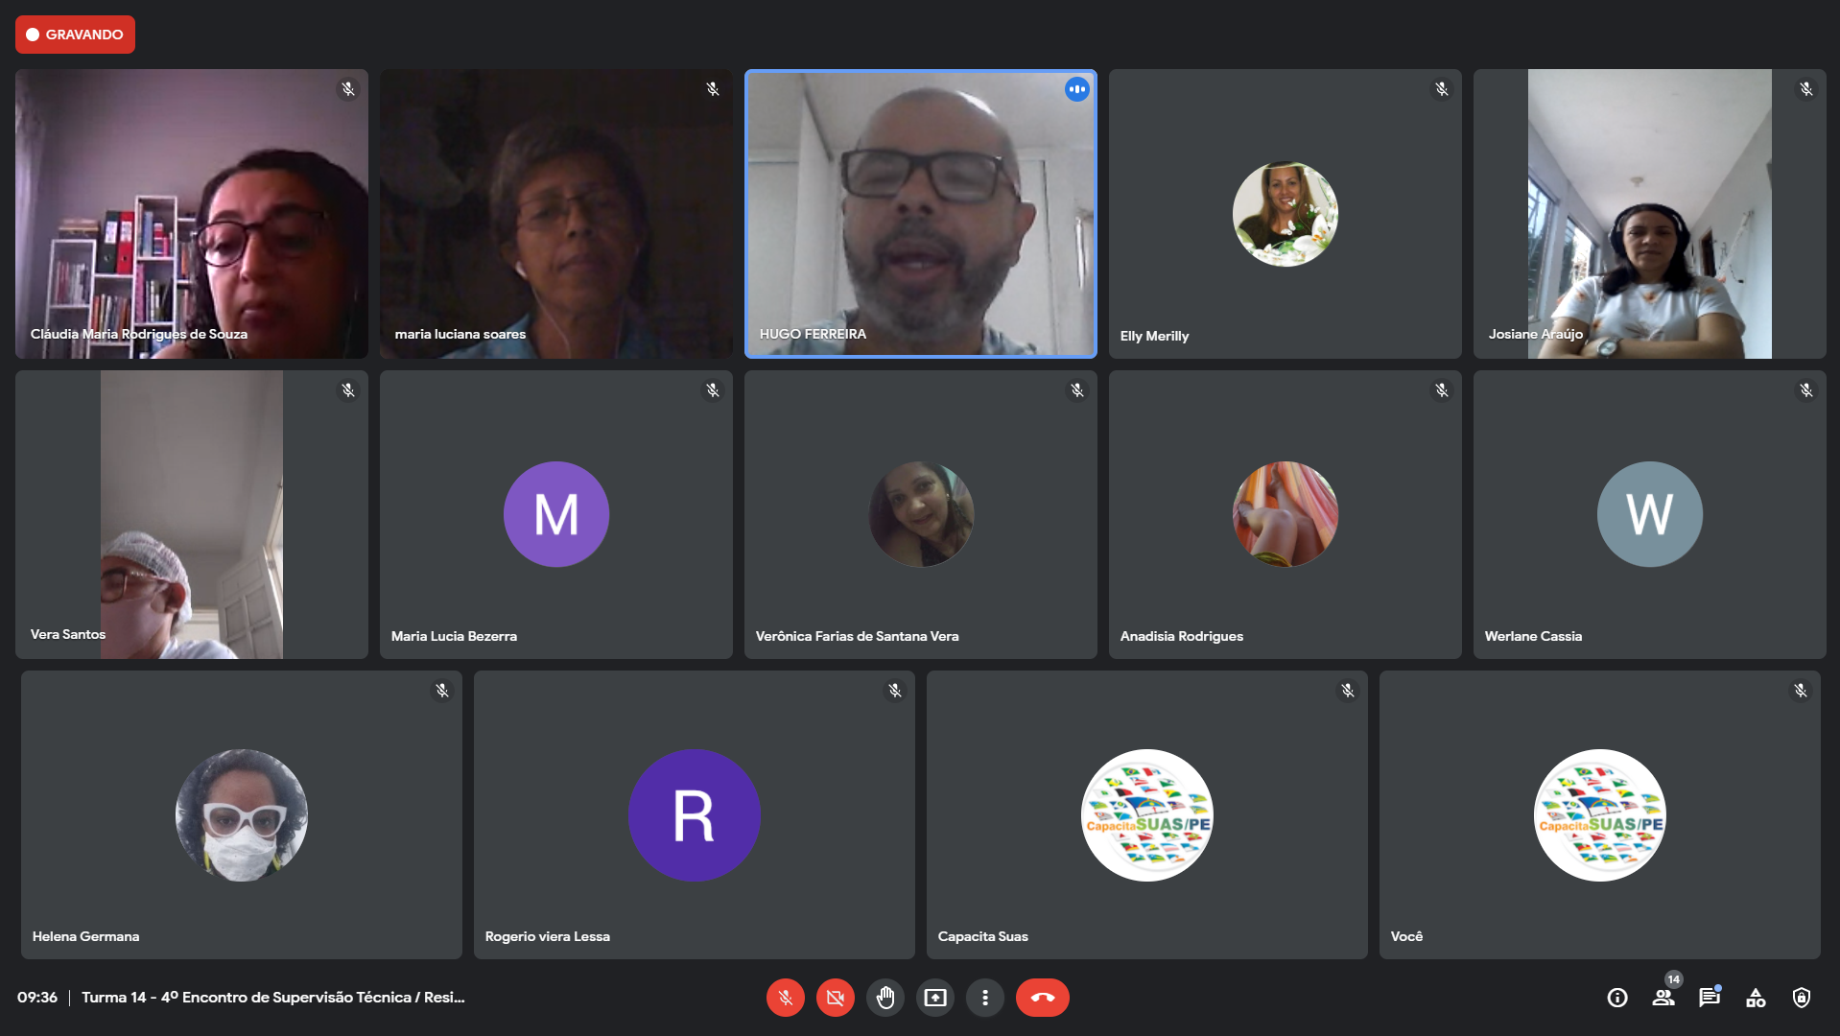This screenshot has height=1036, width=1840.
Task: Select HUGO FERREIRA's video tile
Action: click(x=920, y=213)
